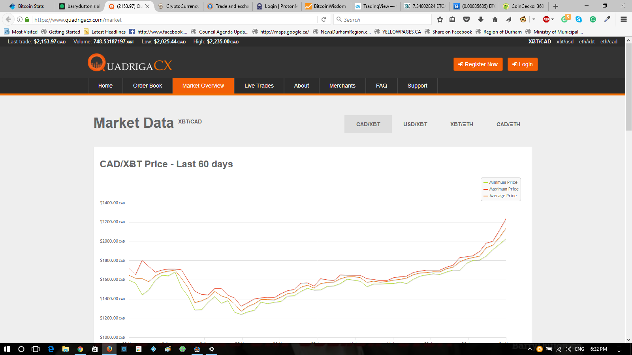Select the Market Overview nav item
Viewport: 632px width, 355px height.
tap(203, 86)
